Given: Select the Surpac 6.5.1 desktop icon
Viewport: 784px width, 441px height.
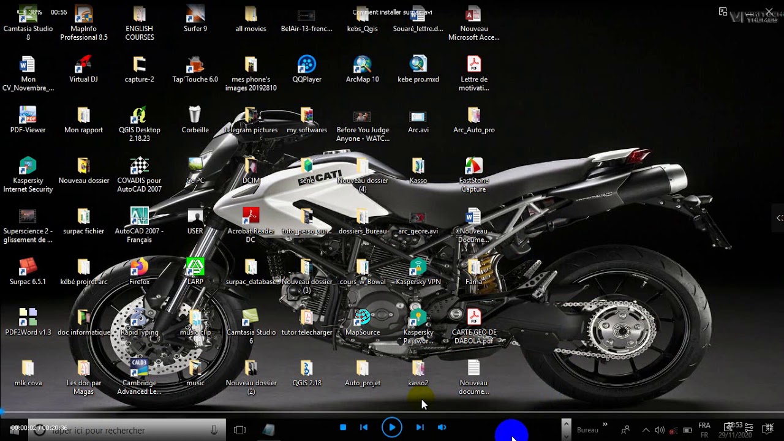Looking at the screenshot, I should coord(28,272).
